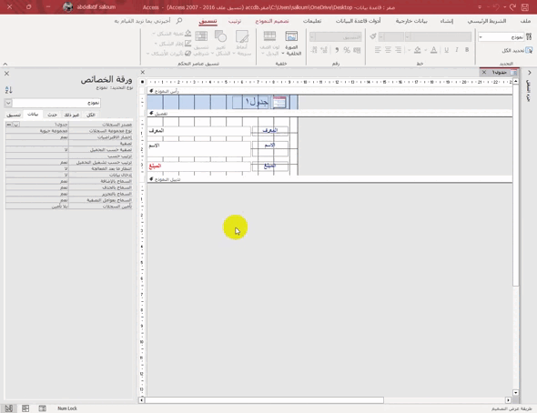Screen dimensions: 537x413
Task: Switch to Arrange (ترتيب) ribbon tab
Action: point(235,21)
